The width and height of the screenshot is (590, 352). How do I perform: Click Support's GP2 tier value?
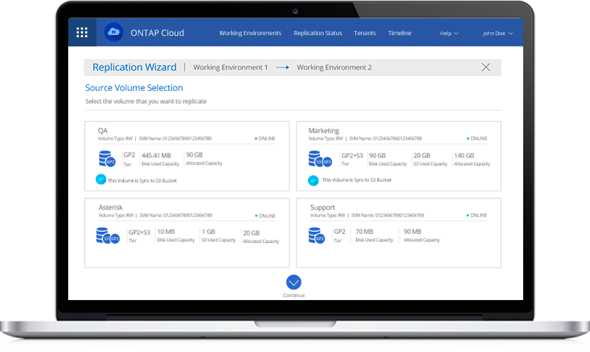coord(340,232)
